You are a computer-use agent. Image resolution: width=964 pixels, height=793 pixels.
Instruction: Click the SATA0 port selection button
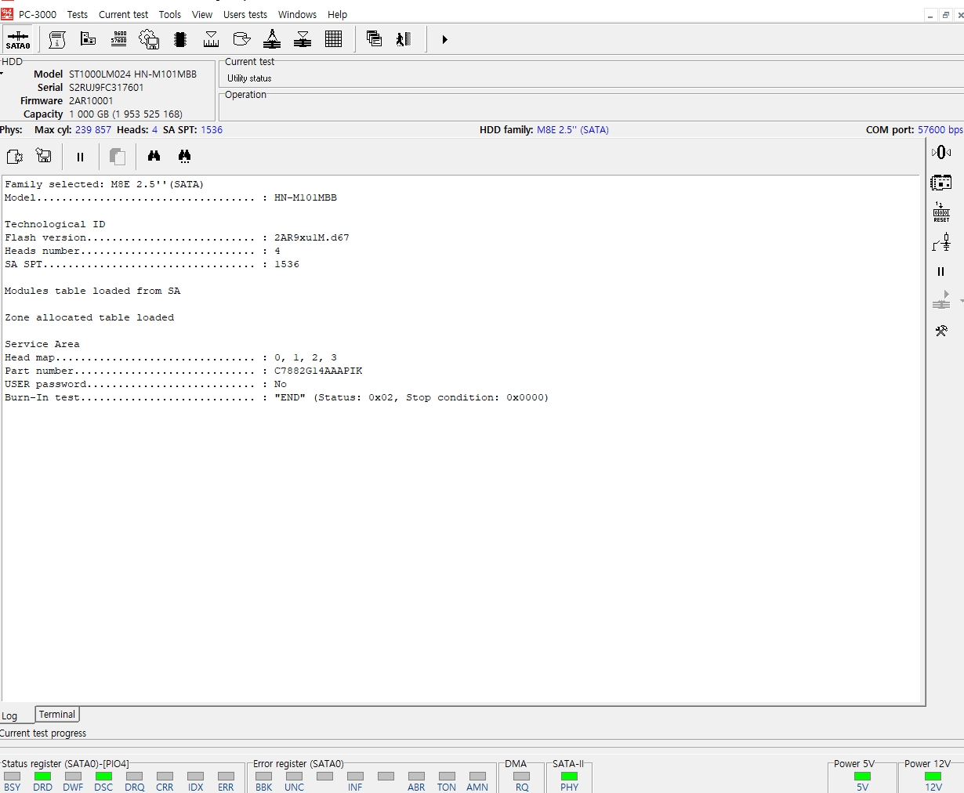17,39
